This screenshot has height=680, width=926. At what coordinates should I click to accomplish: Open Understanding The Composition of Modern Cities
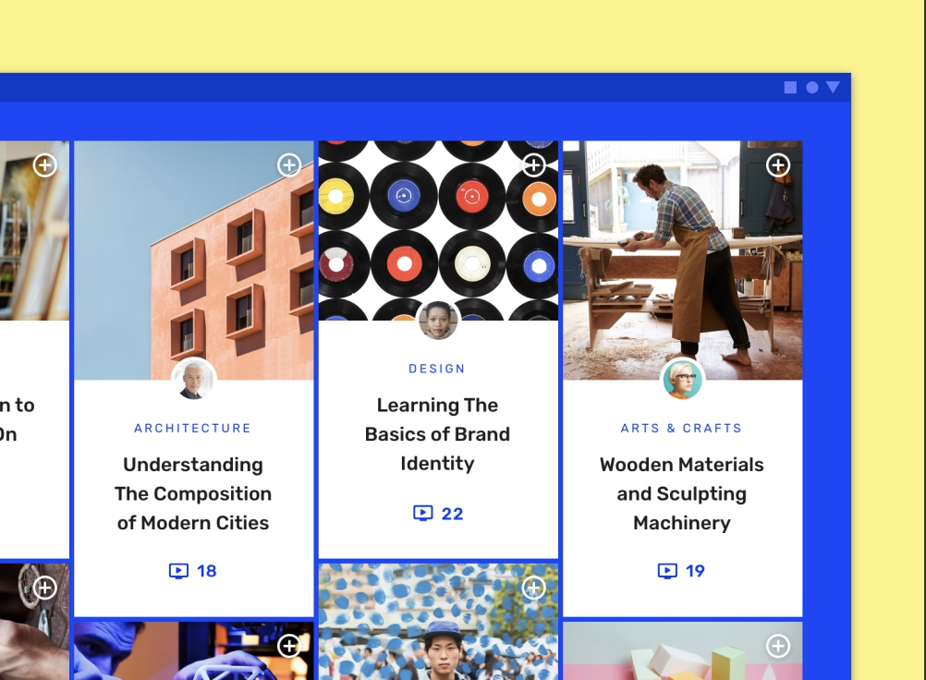coord(193,493)
